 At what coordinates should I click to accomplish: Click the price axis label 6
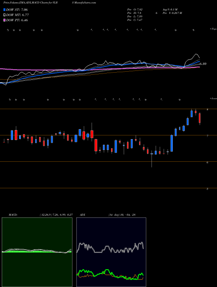[207, 163]
